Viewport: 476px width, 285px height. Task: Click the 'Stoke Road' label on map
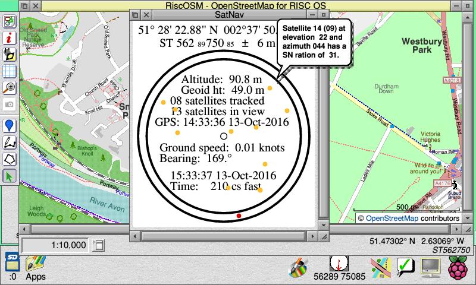pyautogui.click(x=377, y=118)
